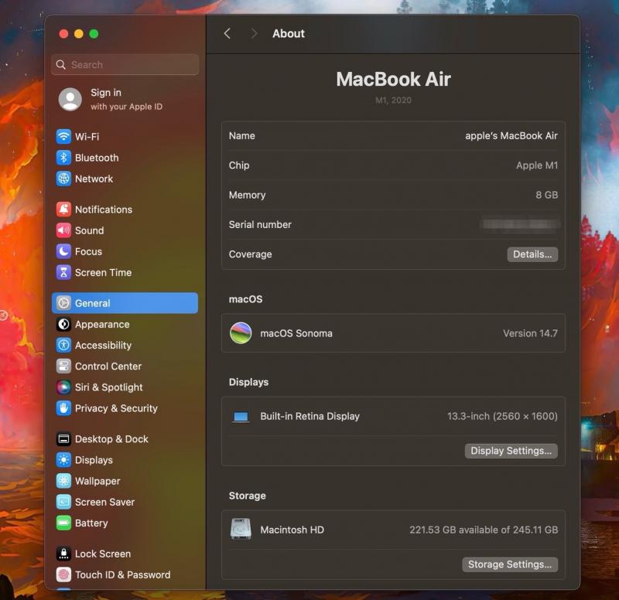The width and height of the screenshot is (619, 600).
Task: Click the Built-in Retina Display laptop icon
Action: (x=241, y=417)
